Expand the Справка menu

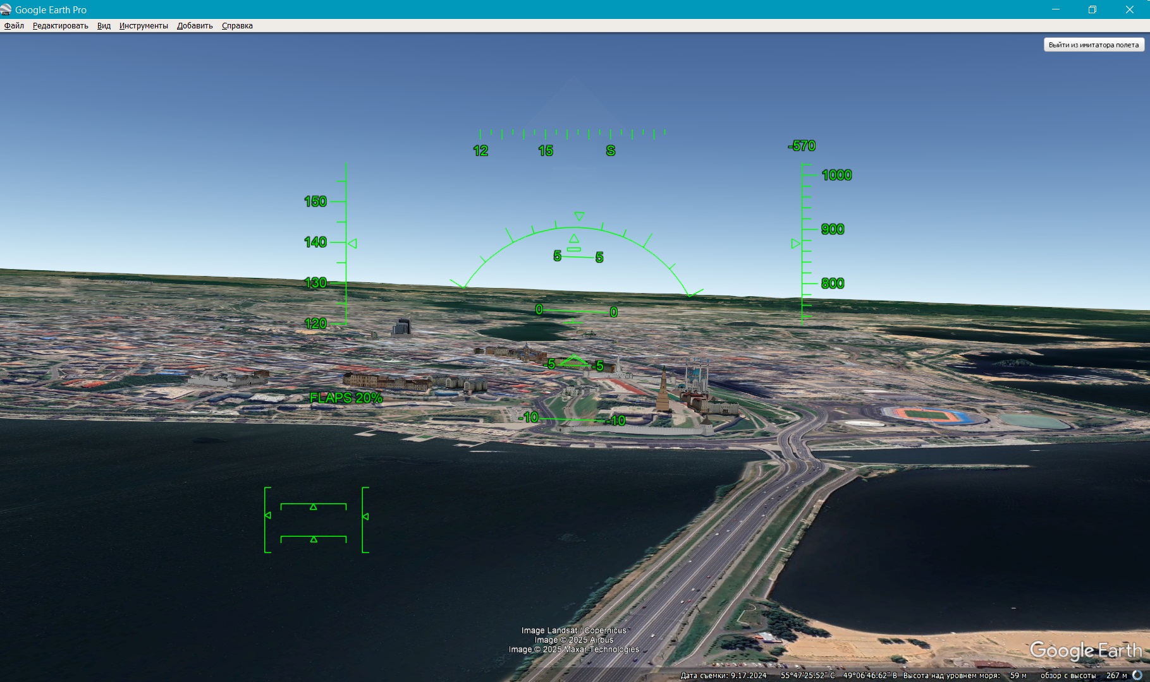tap(237, 26)
